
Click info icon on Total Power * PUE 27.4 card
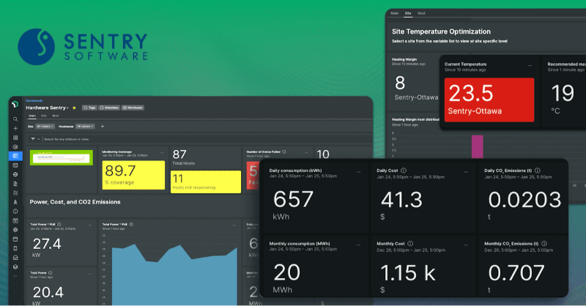point(59,224)
